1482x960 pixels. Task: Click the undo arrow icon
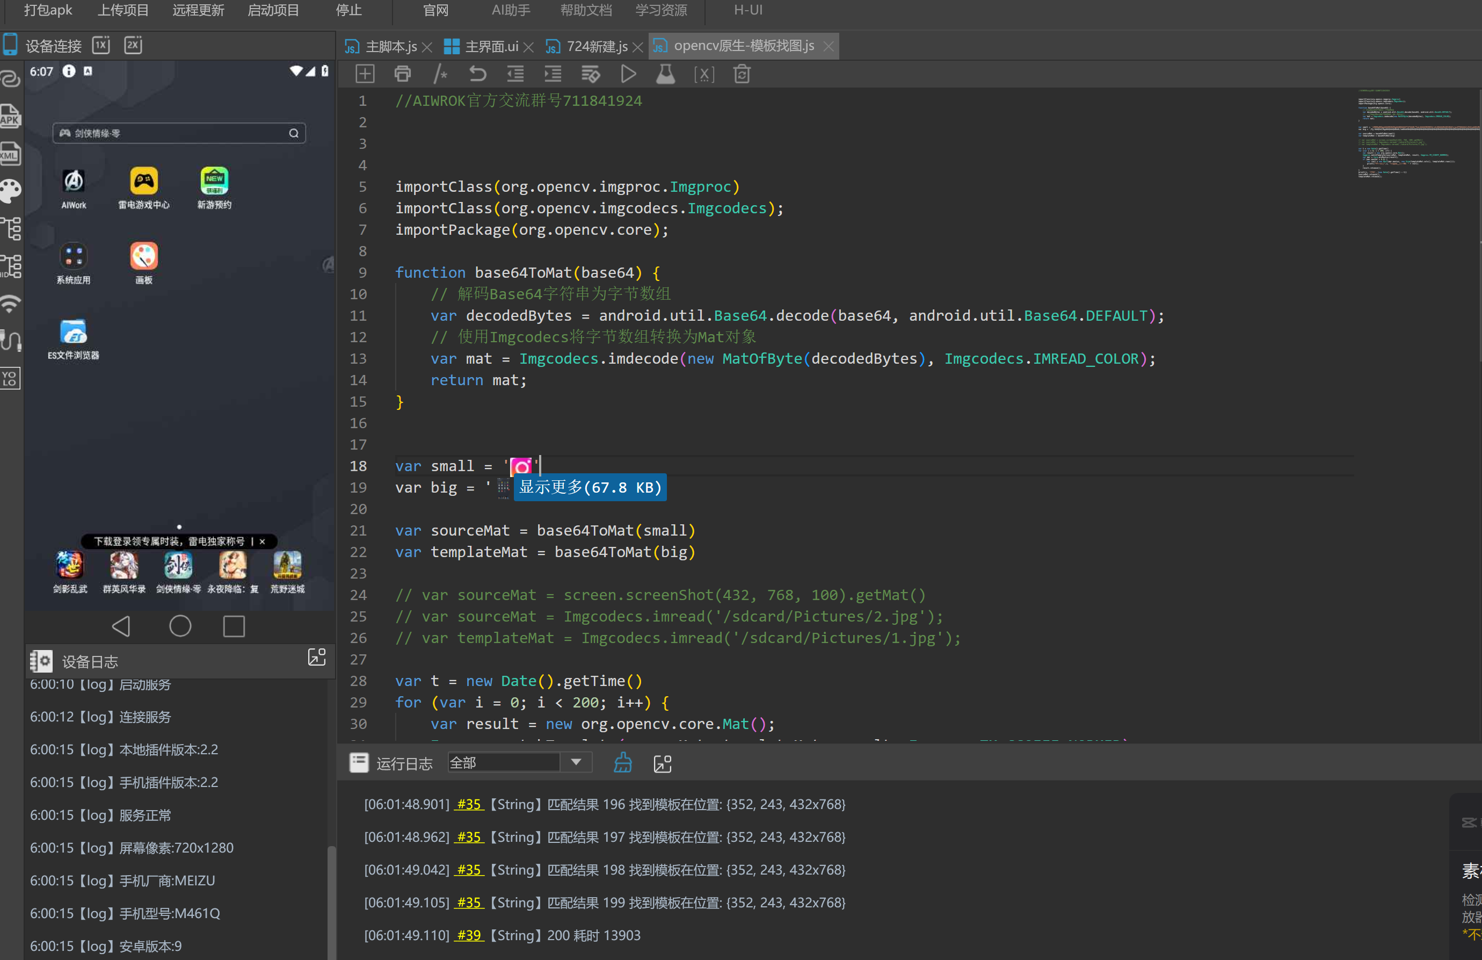point(477,74)
